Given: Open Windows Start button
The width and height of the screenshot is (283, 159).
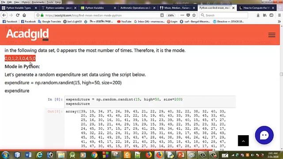Looking at the screenshot, I should (6, 155).
